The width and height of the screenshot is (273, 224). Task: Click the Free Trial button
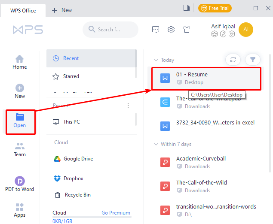pyautogui.click(x=215, y=8)
